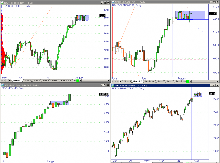
Task: Click ESU9 horizontal scrollbar track
Action: (94, 80)
